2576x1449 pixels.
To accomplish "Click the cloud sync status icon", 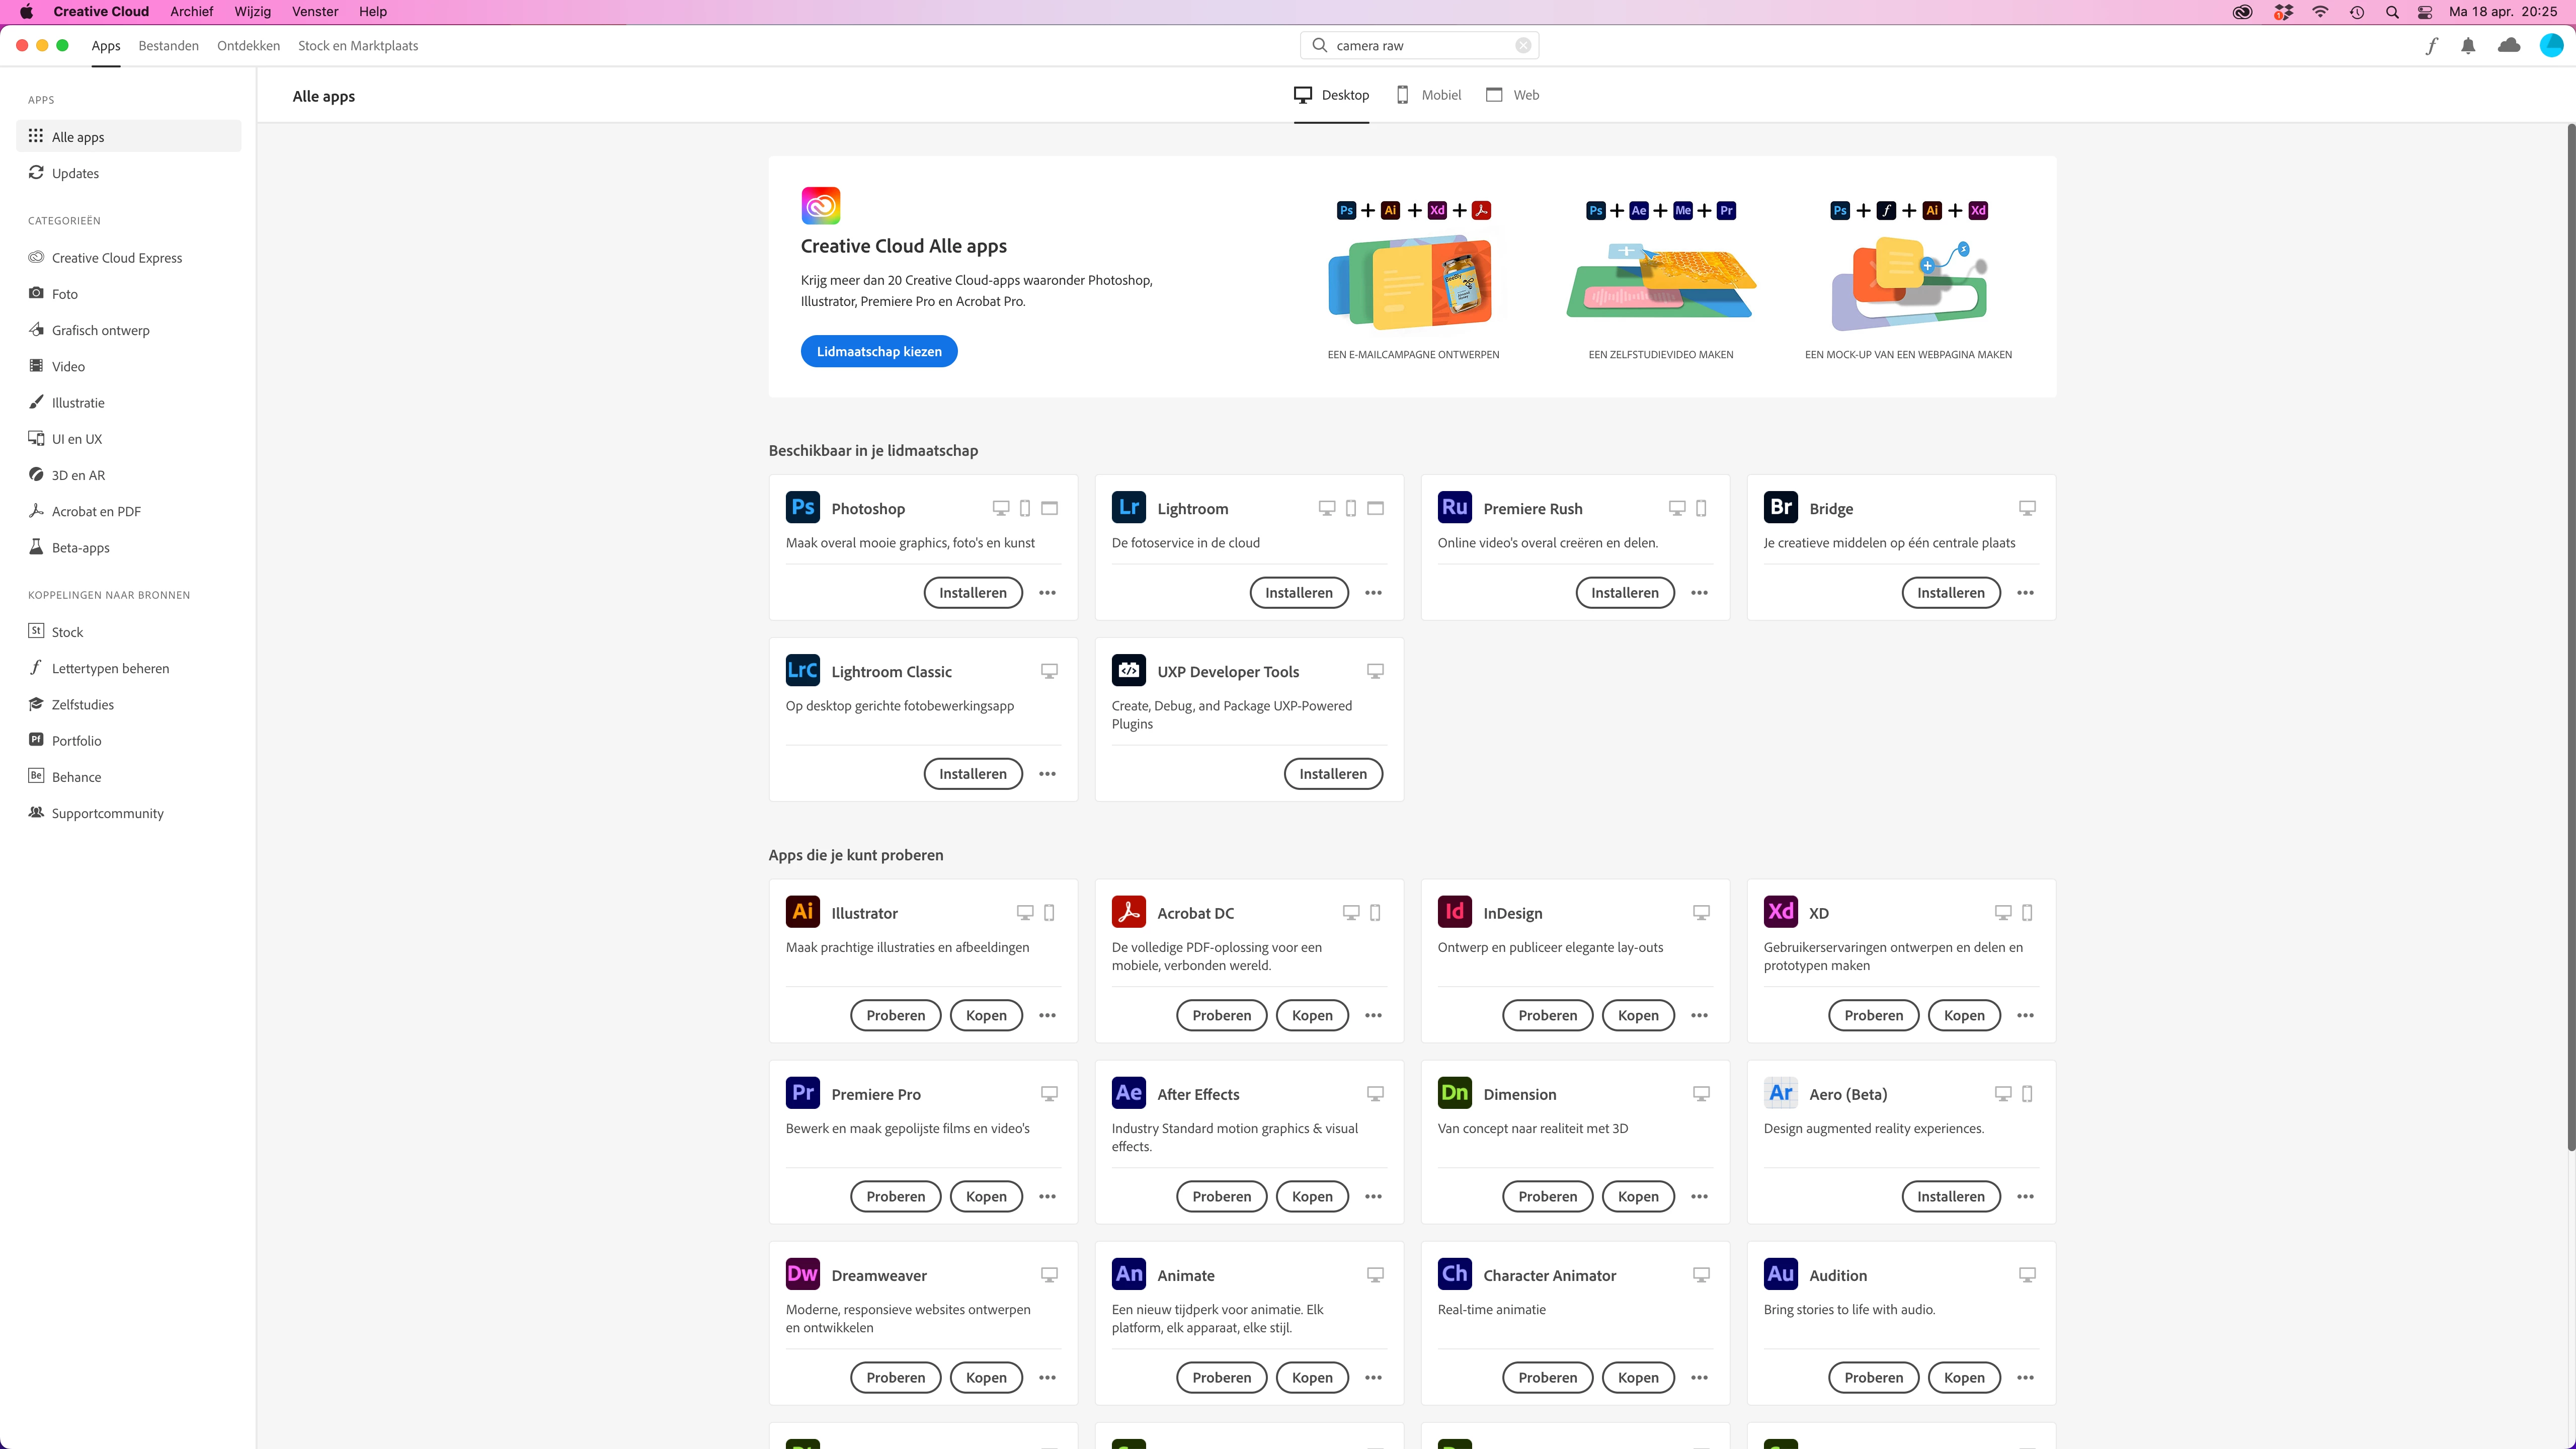I will 2509,46.
